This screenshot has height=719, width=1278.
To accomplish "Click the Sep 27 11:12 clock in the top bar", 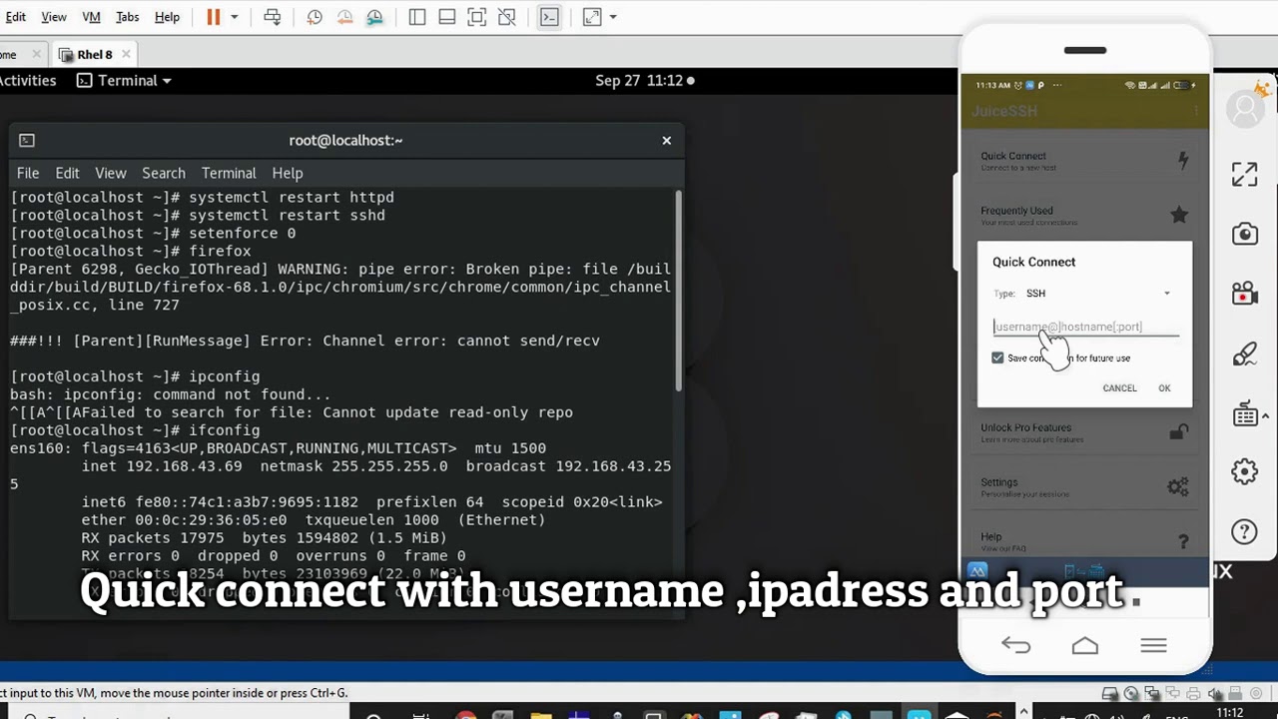I will click(639, 80).
